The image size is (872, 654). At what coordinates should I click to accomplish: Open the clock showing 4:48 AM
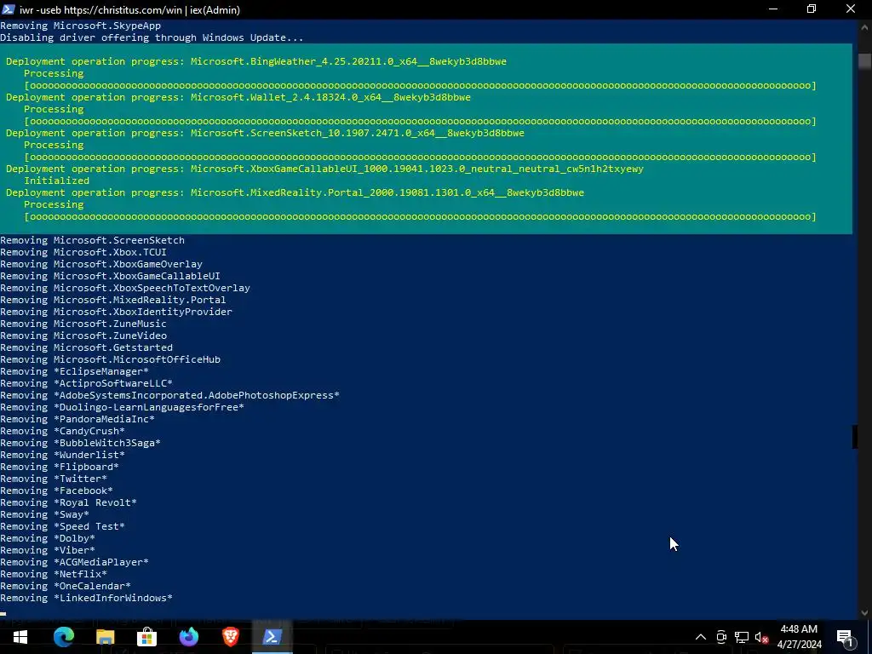[799, 637]
